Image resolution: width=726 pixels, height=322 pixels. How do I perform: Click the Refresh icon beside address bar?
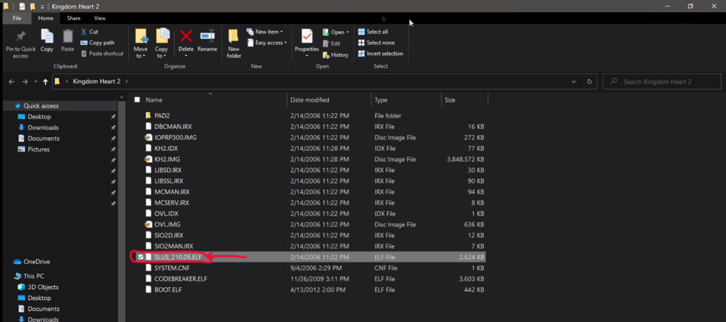(590, 82)
